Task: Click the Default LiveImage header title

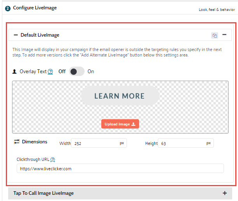Action: (40, 35)
